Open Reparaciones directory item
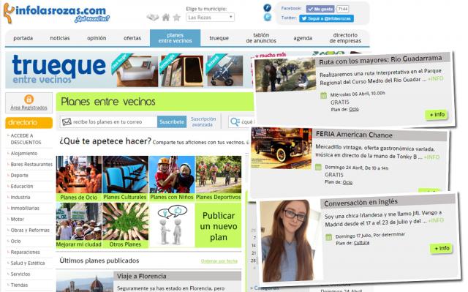 (x=25, y=252)
